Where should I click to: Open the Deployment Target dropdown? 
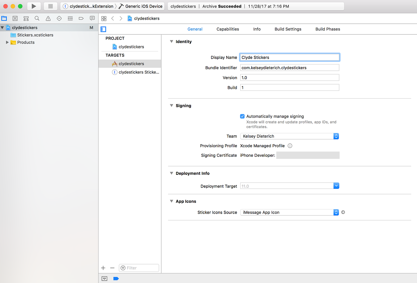(290, 186)
